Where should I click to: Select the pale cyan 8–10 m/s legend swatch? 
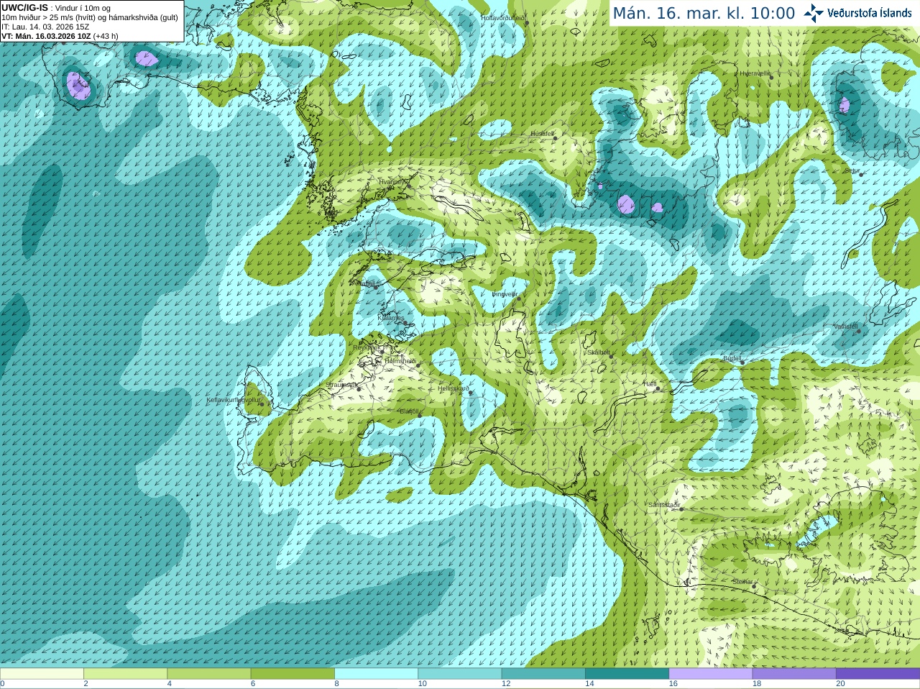pos(376,674)
